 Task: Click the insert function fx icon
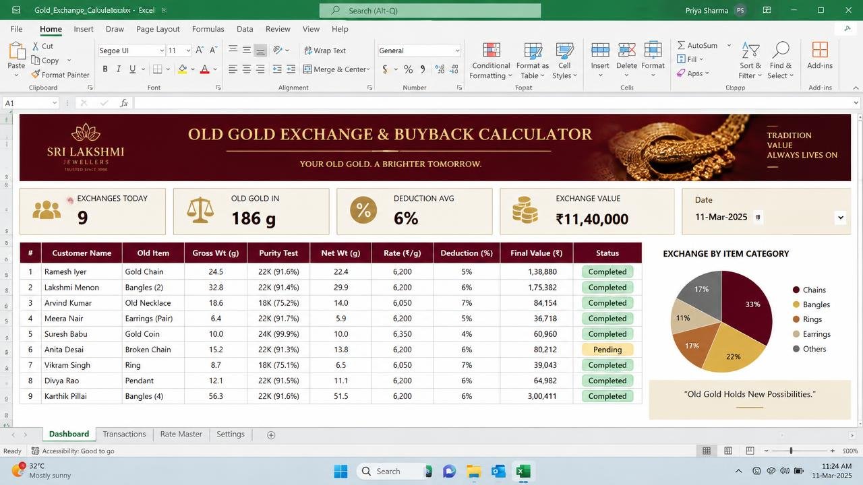(x=124, y=103)
